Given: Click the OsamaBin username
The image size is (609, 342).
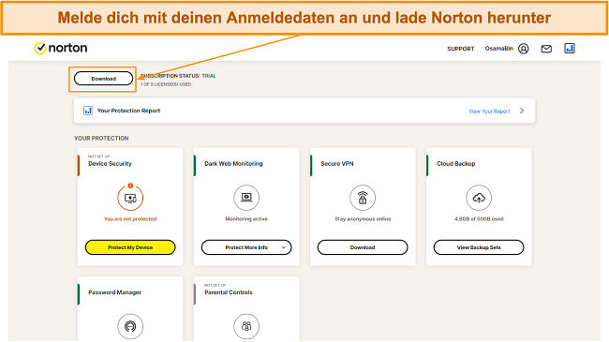Looking at the screenshot, I should [x=499, y=49].
